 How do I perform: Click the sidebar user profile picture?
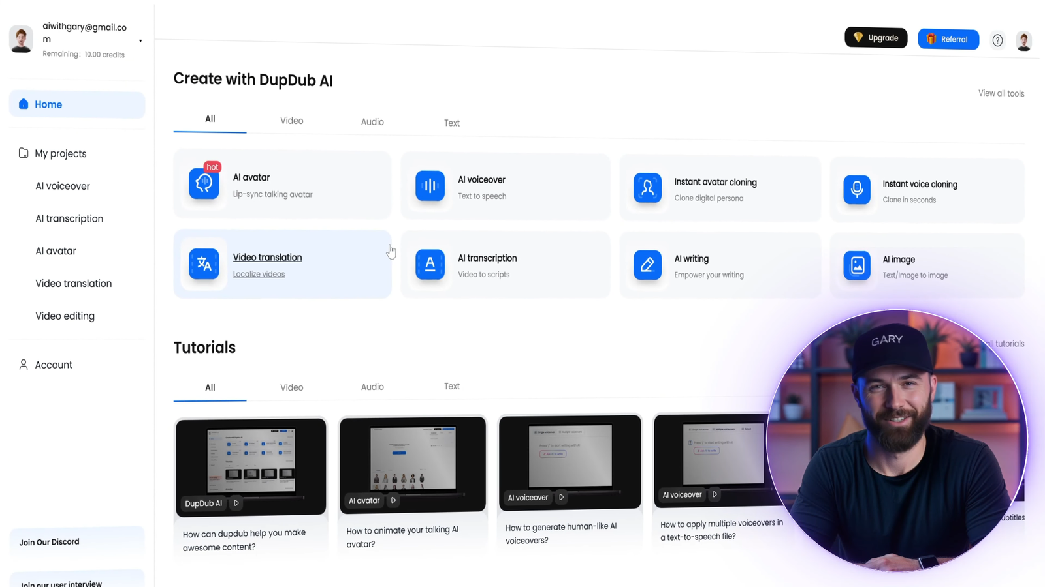point(22,39)
